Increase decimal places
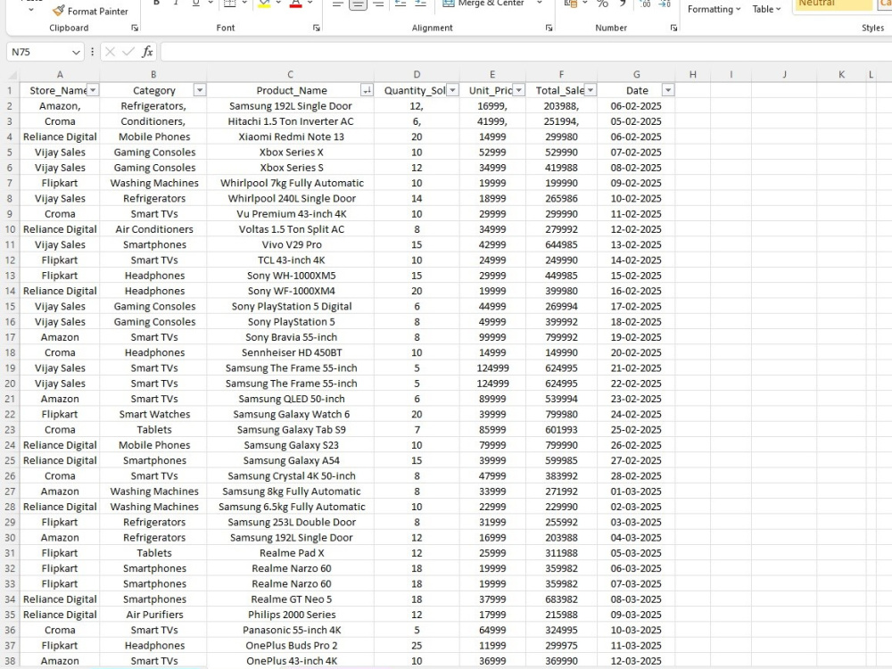 [645, 4]
